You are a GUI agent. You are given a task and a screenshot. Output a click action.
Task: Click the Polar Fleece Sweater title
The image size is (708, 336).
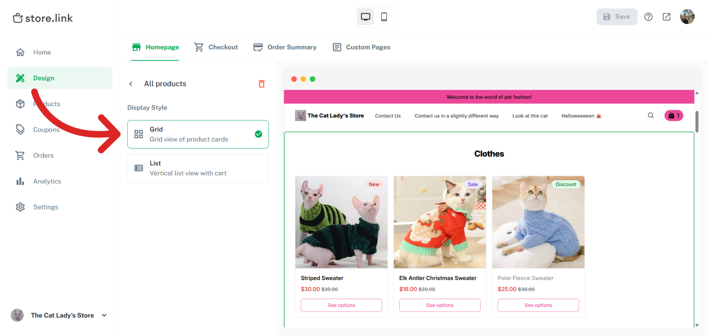coord(525,278)
